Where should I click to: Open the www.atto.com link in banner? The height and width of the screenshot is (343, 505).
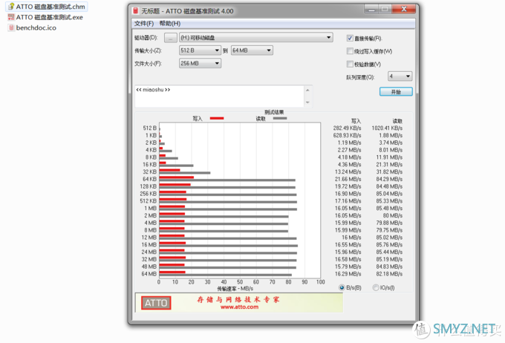coord(239,307)
